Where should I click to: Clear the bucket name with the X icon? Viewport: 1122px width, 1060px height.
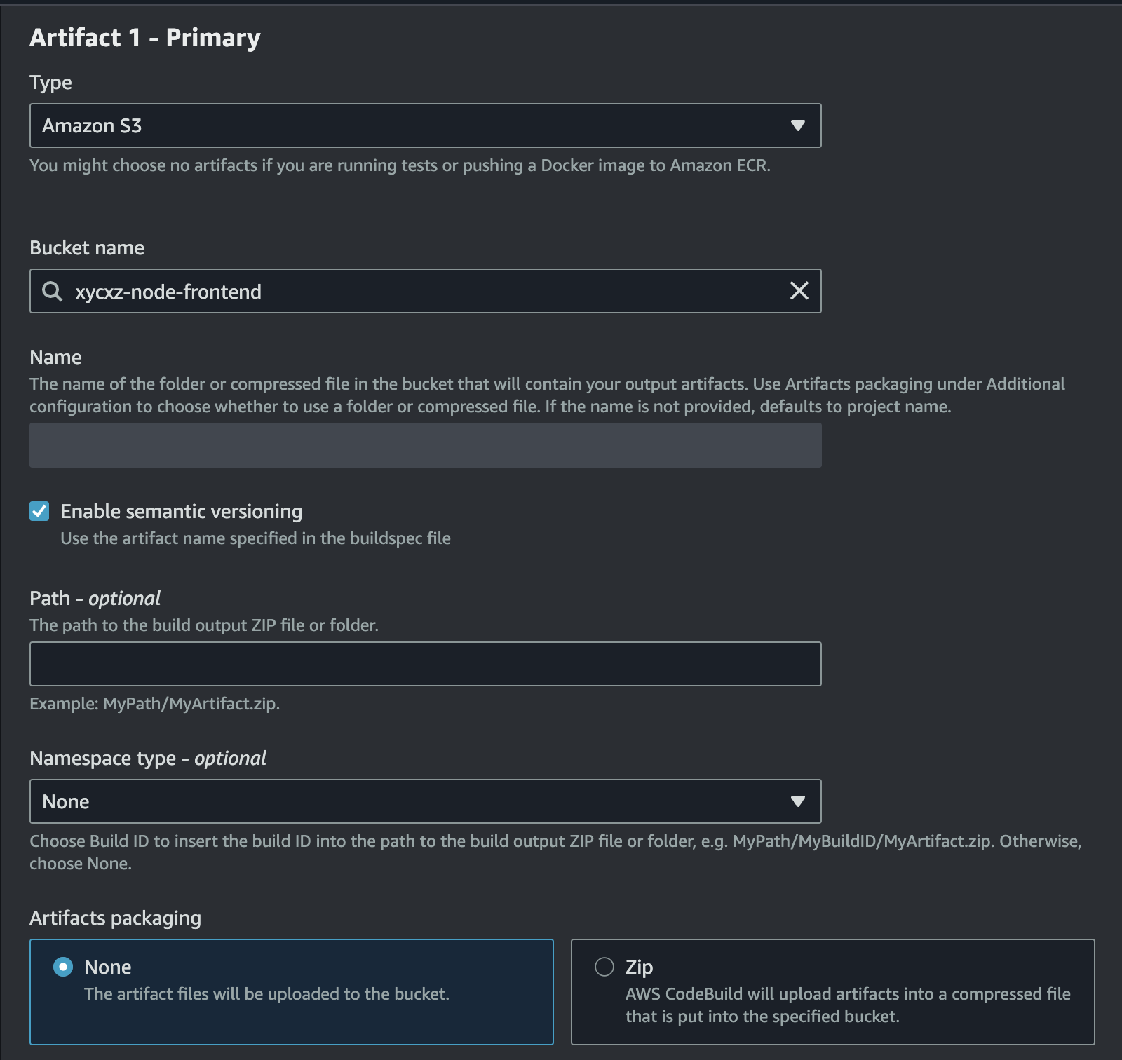click(x=799, y=291)
